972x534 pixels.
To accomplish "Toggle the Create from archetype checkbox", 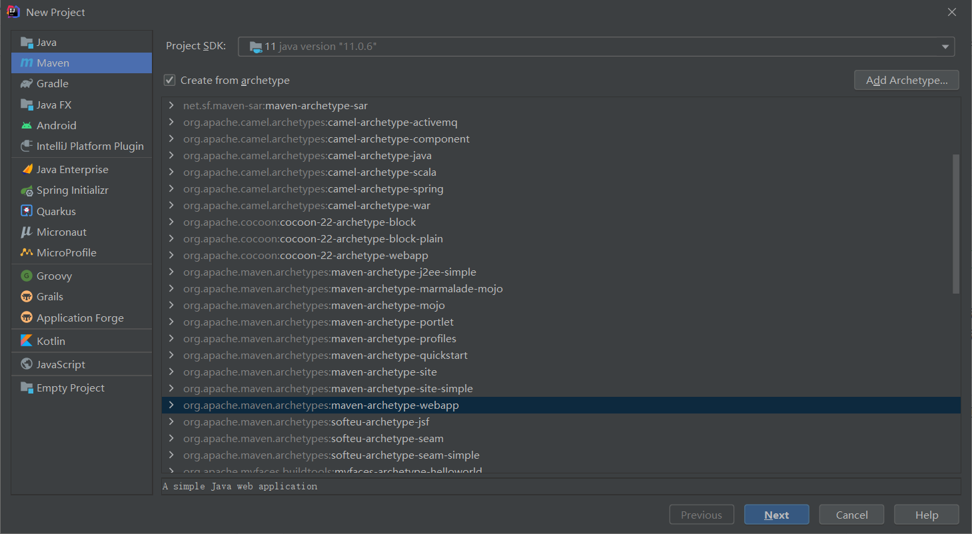I will 170,80.
